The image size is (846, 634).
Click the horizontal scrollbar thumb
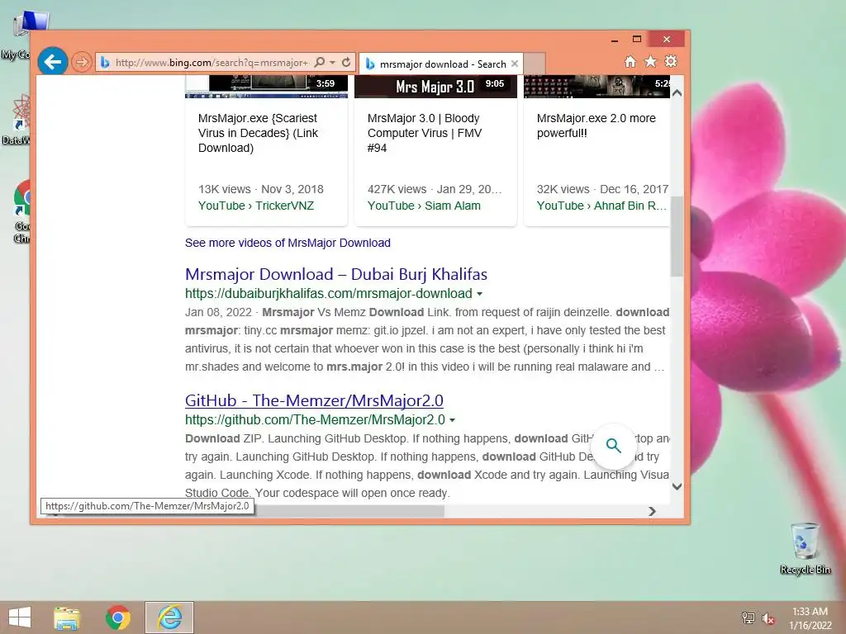[x=348, y=511]
